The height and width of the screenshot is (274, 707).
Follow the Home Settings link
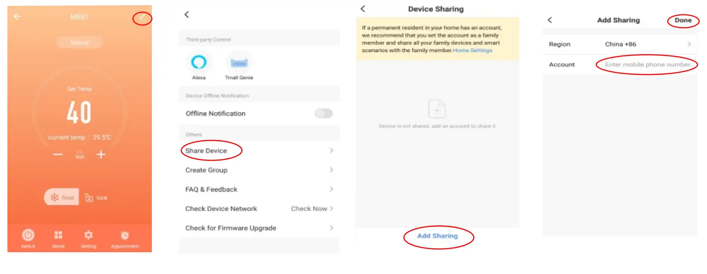click(472, 50)
